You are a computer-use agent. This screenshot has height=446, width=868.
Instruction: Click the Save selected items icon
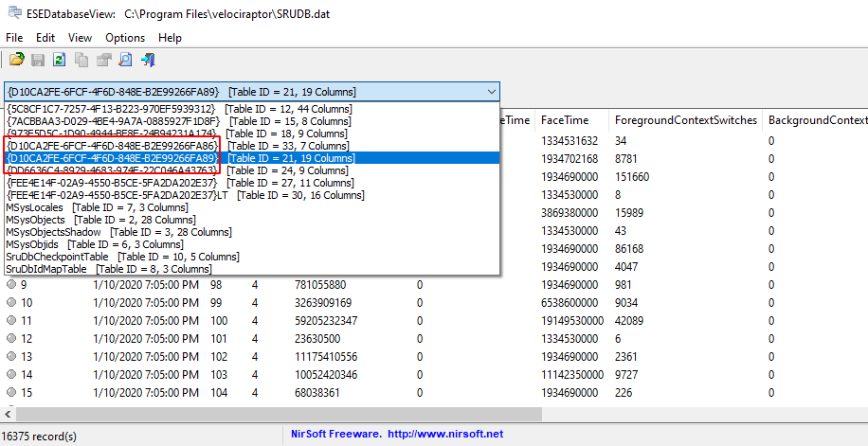pyautogui.click(x=38, y=61)
